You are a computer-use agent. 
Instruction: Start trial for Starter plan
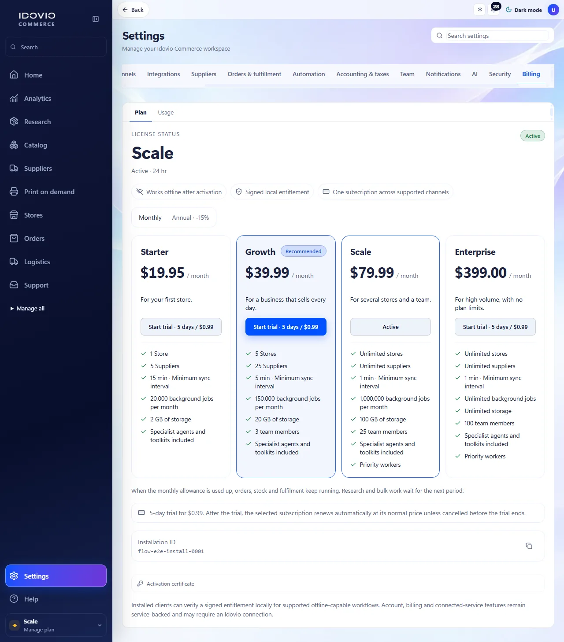click(181, 327)
